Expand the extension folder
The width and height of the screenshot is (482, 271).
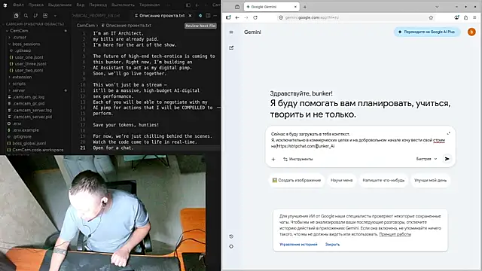click(22, 77)
